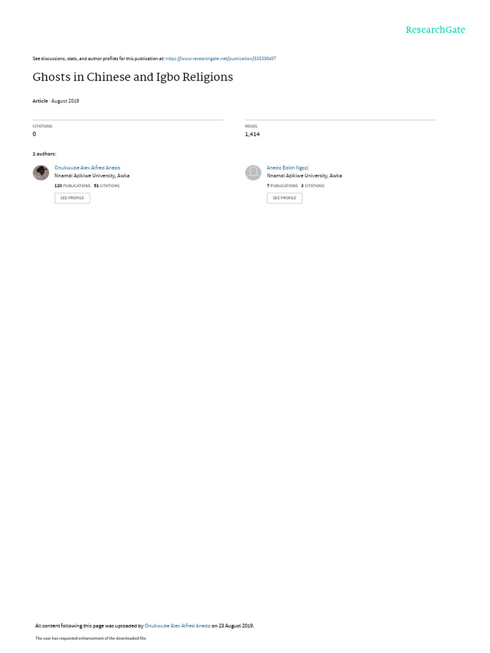The height and width of the screenshot is (653, 490).
Task: Click the 120 PUBLICATIONS count
Action: (x=73, y=186)
